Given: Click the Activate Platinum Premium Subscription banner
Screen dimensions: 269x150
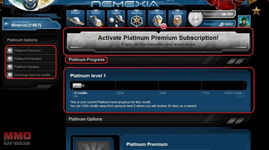Looking at the screenshot, I should click(158, 41).
